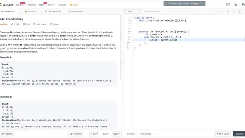Screen dimensions: 245x138
Task: Close the October LeetCoding Challenge banner
Action: pyautogui.click(x=203, y=3)
